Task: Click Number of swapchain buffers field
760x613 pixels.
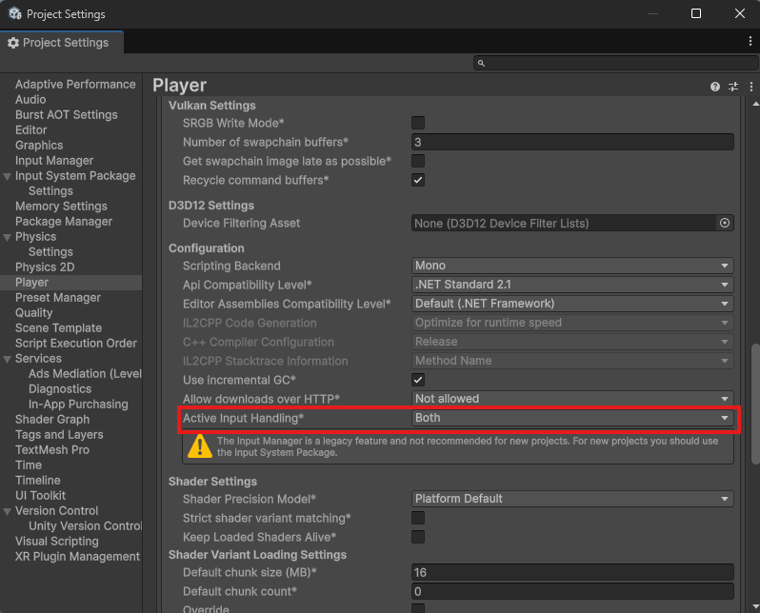Action: point(572,142)
